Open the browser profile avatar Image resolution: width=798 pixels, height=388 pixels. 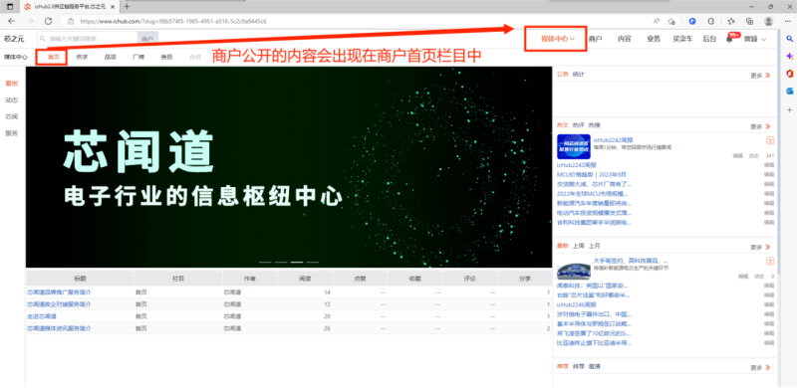(x=768, y=21)
